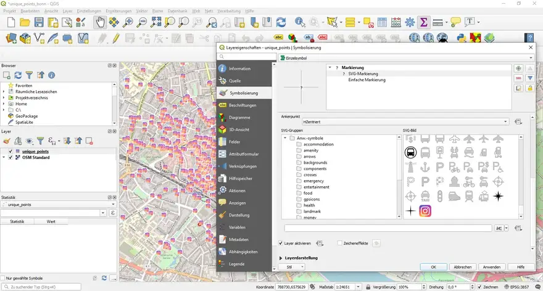Screen dimensions: 543x291
Task: Toggle OSM Standard layer visibility checkbox
Action: (x=10, y=157)
